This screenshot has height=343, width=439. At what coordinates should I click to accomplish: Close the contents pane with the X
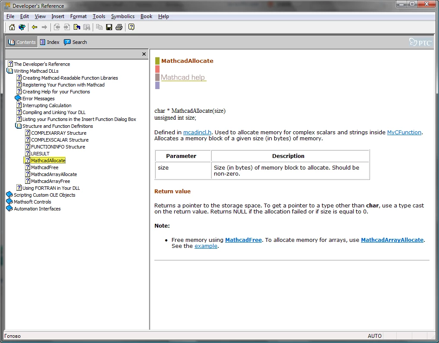tap(144, 54)
